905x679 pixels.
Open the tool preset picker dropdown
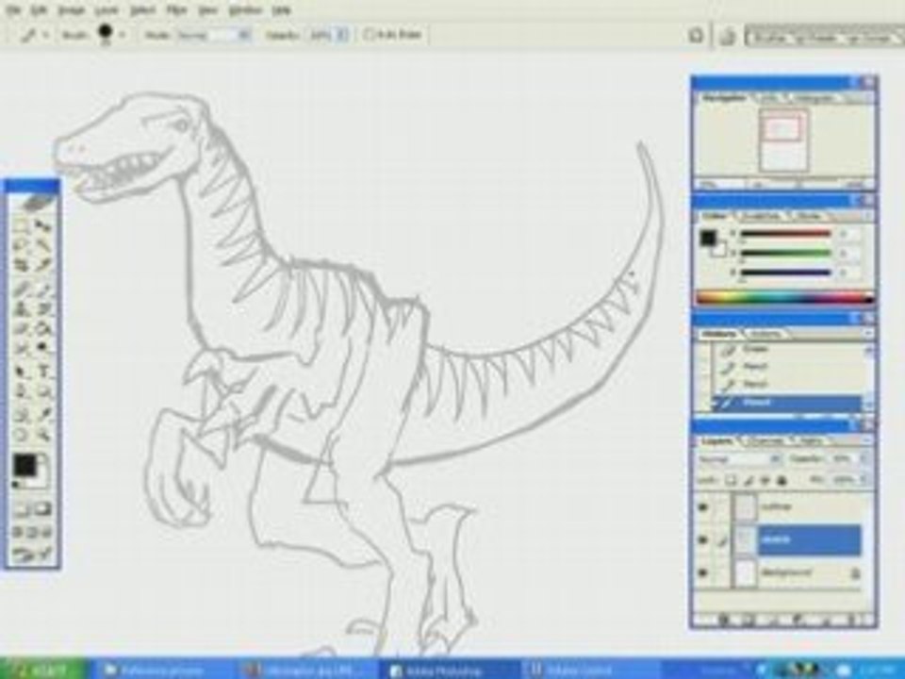click(x=45, y=35)
